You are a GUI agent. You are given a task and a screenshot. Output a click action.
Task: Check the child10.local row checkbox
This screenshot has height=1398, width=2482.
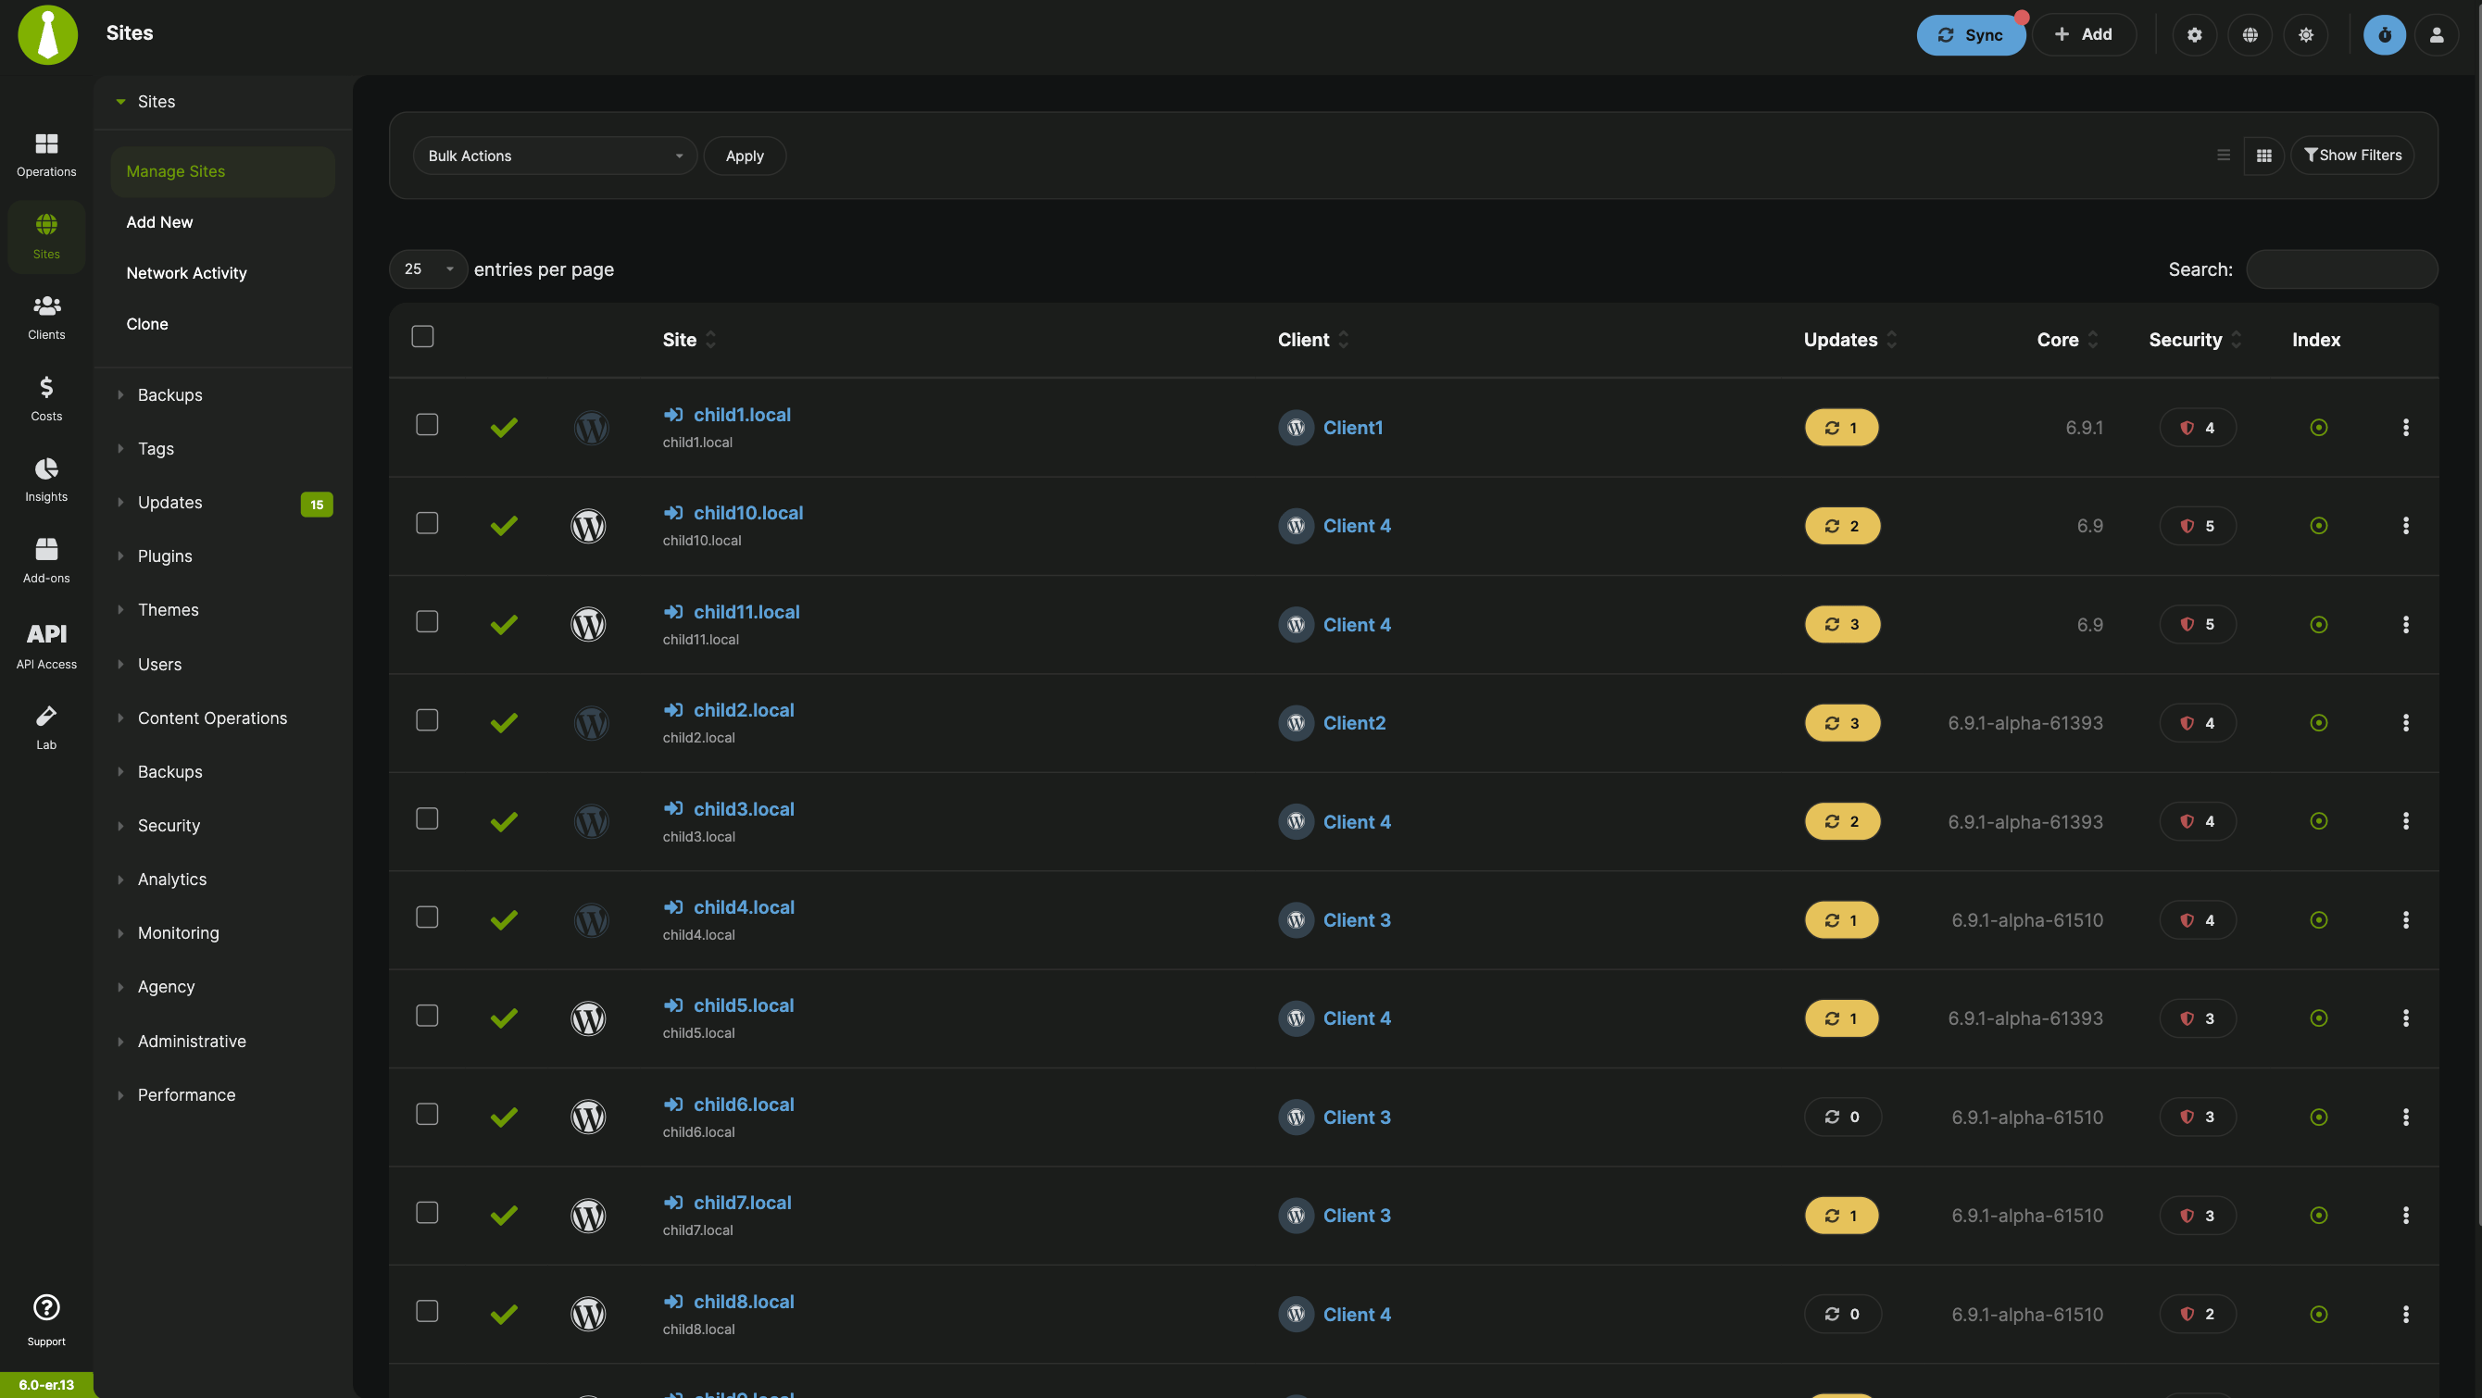[427, 523]
